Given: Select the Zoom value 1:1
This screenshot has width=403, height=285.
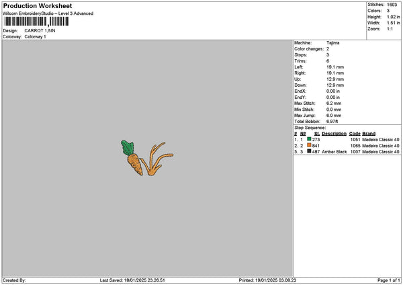Looking at the screenshot, I should pyautogui.click(x=390, y=29).
